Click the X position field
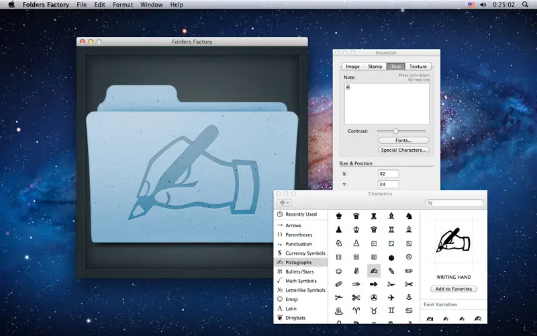The height and width of the screenshot is (336, 537). pyautogui.click(x=388, y=174)
